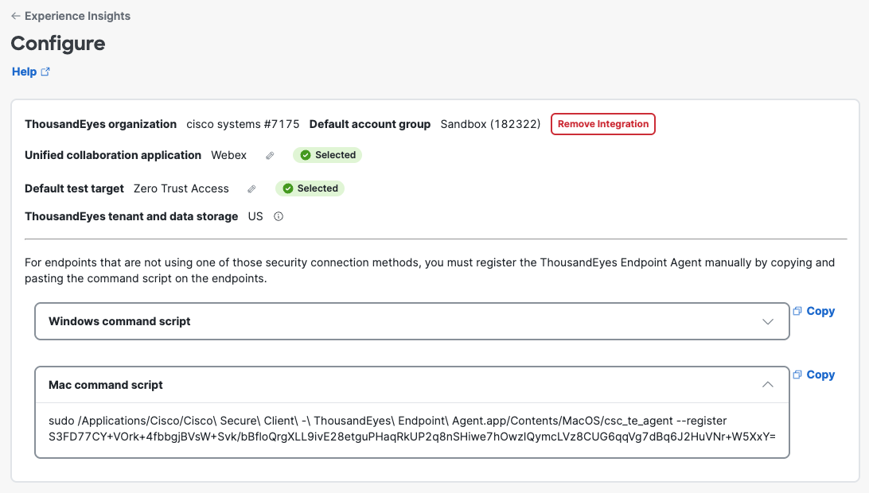Copy the Mac command script

[x=820, y=375]
